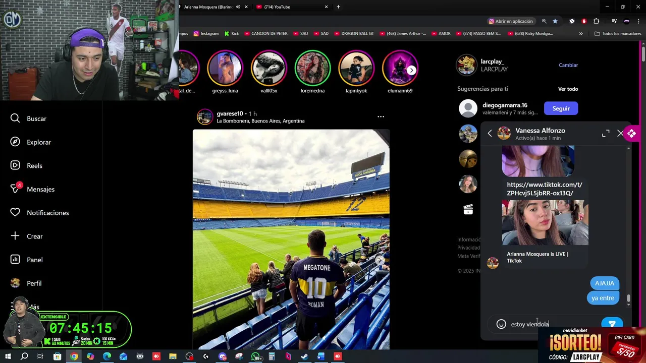Click La Bombonera location link
Viewport: 646px width, 363px height.
coord(260,121)
